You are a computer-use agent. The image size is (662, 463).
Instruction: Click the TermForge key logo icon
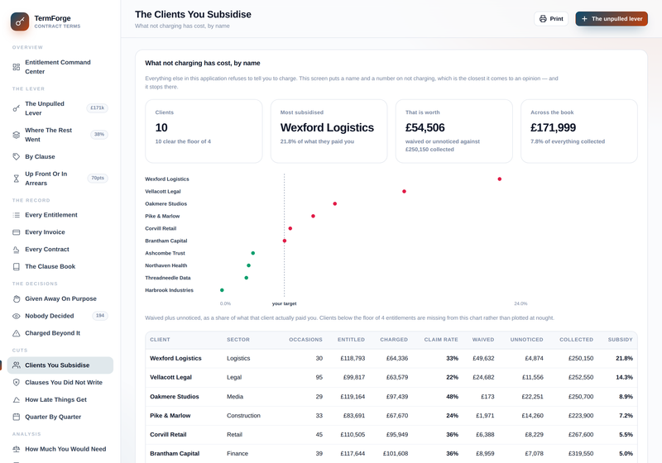pos(20,21)
